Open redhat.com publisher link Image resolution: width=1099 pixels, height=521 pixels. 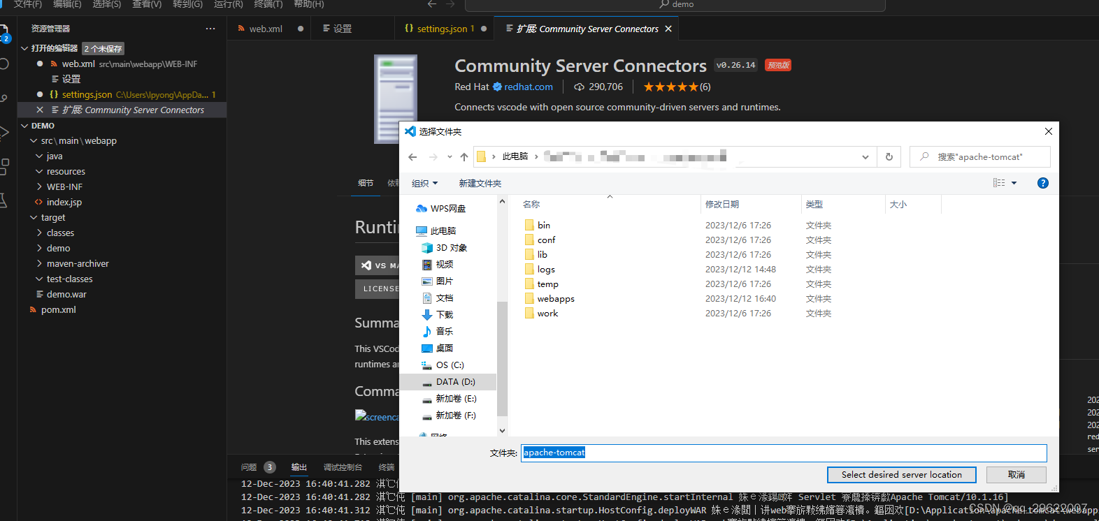point(529,87)
